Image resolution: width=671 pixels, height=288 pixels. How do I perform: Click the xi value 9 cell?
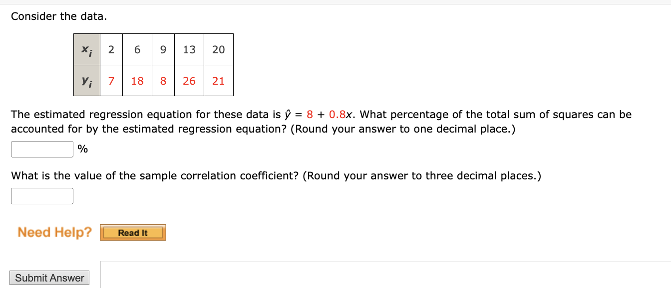tap(162, 49)
